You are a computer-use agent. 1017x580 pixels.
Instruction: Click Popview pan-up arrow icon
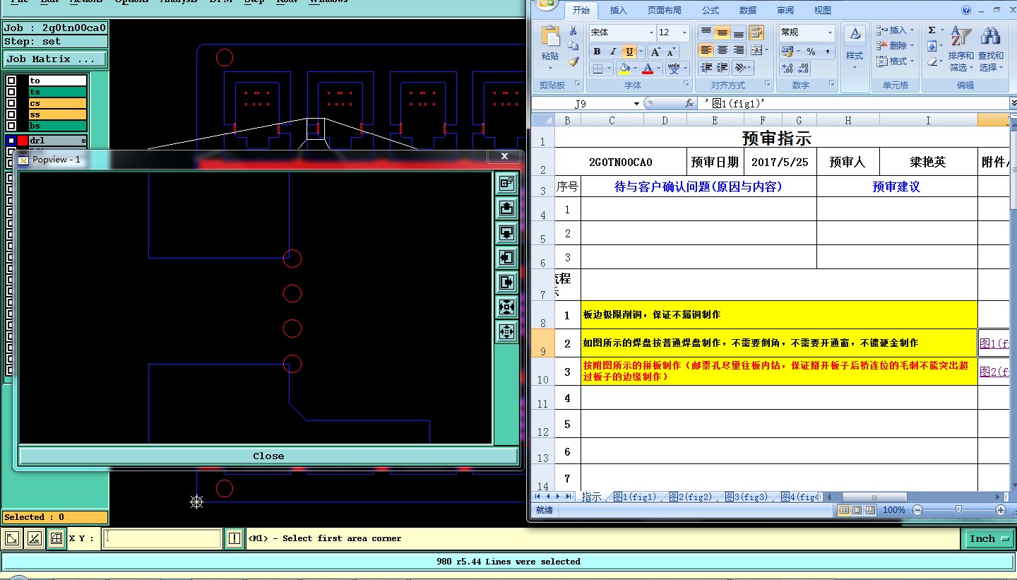click(506, 208)
